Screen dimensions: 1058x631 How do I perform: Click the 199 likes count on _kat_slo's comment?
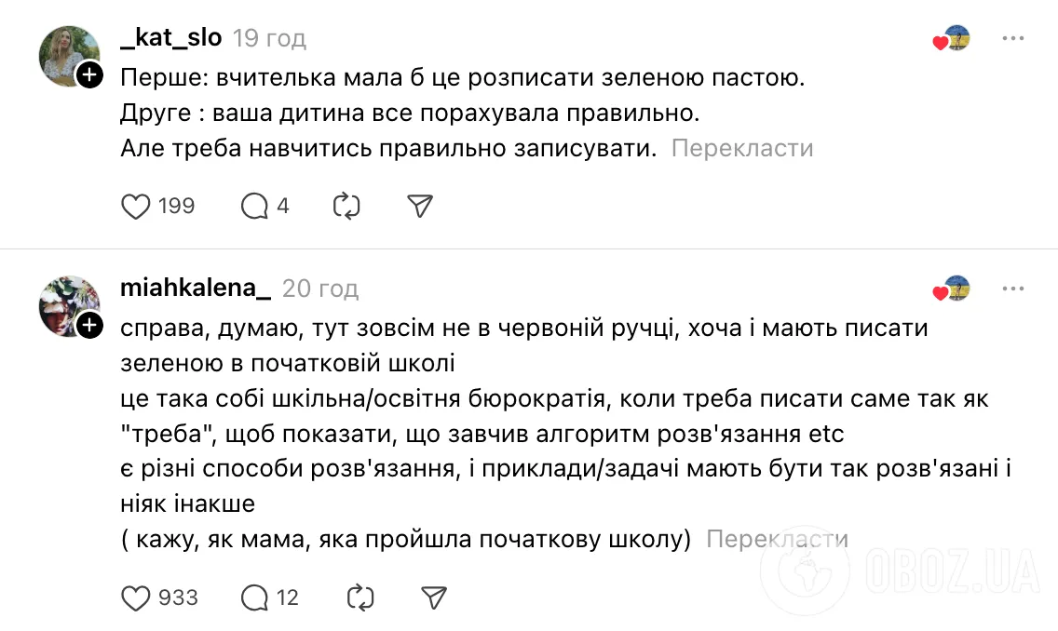[x=179, y=206]
